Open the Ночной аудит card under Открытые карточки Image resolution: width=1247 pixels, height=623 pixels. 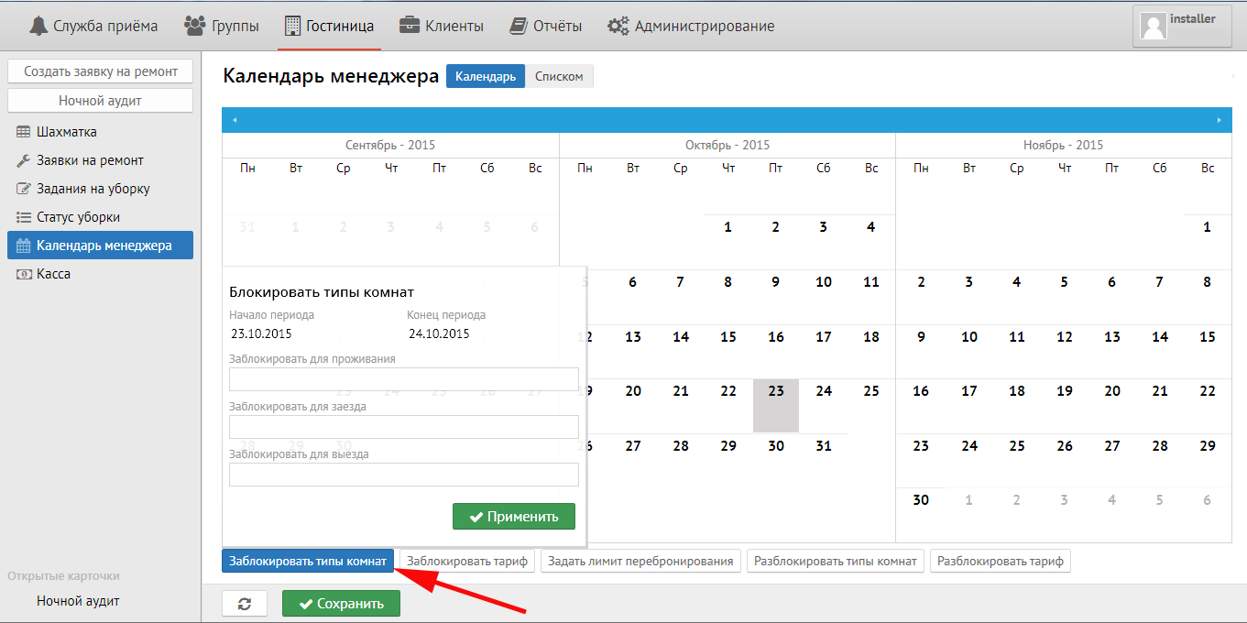point(78,601)
